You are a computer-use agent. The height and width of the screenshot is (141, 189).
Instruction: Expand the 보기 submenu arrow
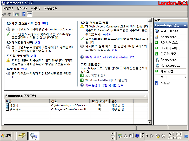coord(185,77)
